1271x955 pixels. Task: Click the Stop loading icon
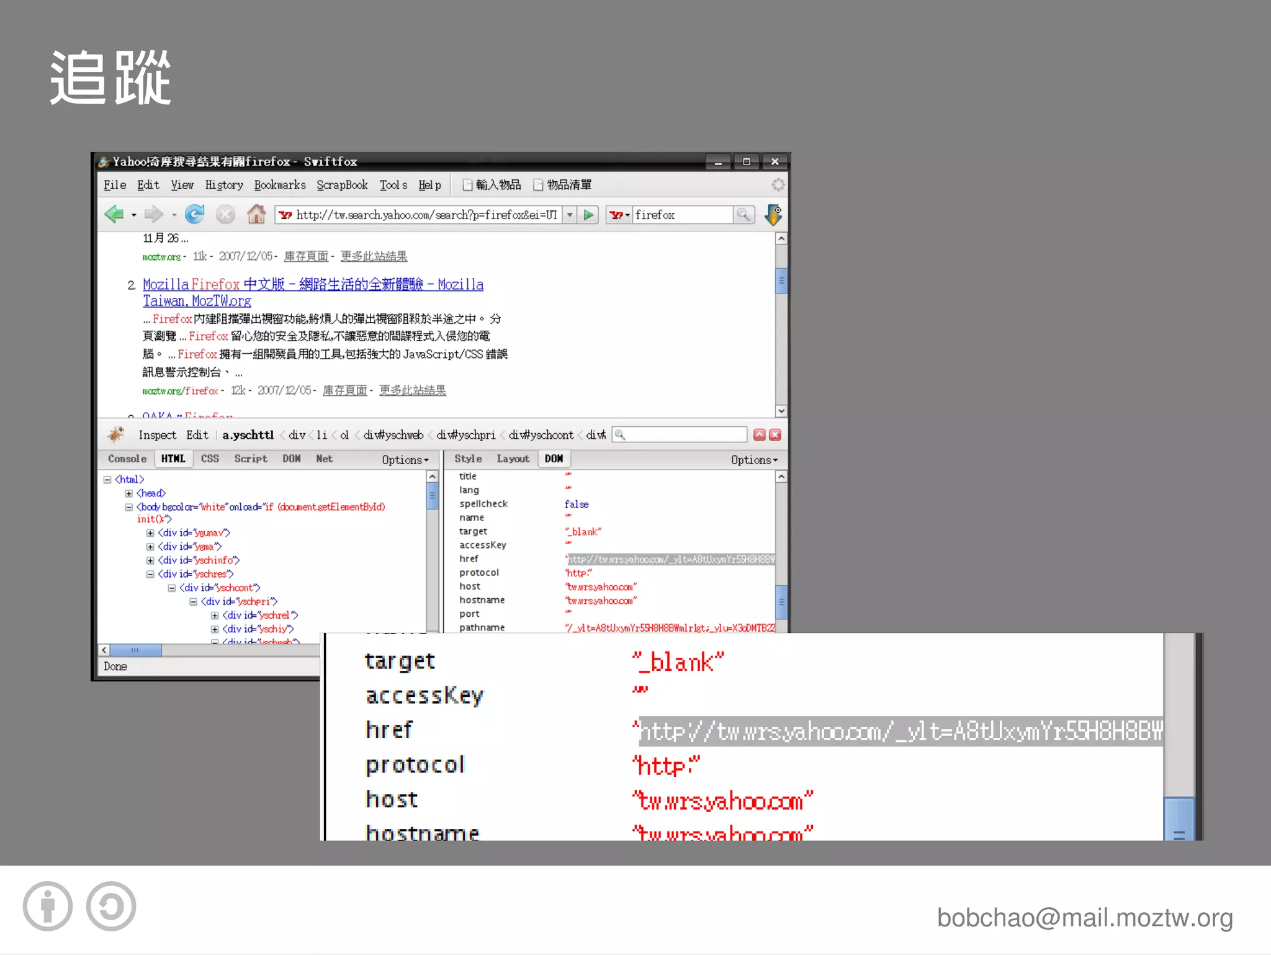(225, 215)
